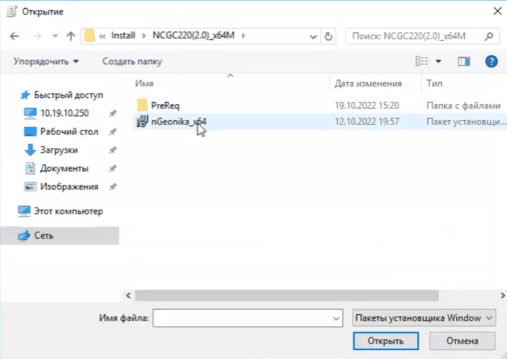Click the Отмена button

click(x=462, y=341)
